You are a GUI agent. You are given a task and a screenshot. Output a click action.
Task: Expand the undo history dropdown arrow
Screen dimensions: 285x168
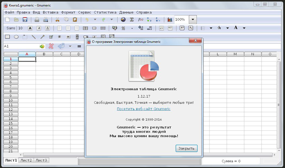(x=95, y=20)
